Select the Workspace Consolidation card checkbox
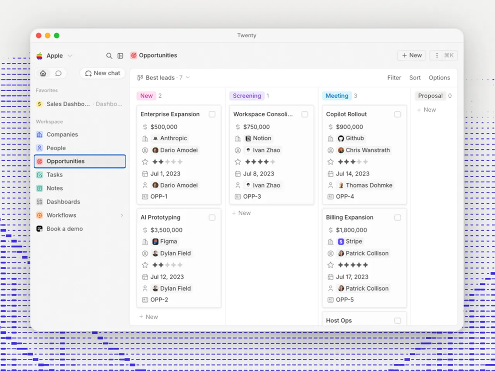This screenshot has width=495, height=371. pyautogui.click(x=305, y=114)
